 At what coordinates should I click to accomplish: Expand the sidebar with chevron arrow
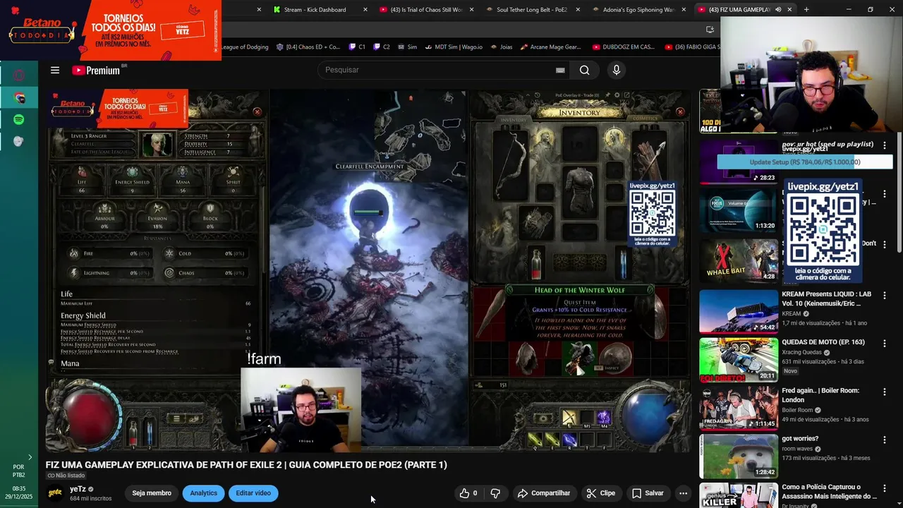30,457
